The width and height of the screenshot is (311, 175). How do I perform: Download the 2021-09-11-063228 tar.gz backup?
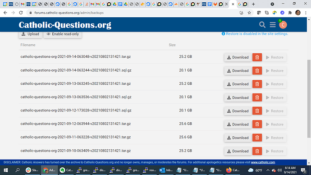point(238,138)
